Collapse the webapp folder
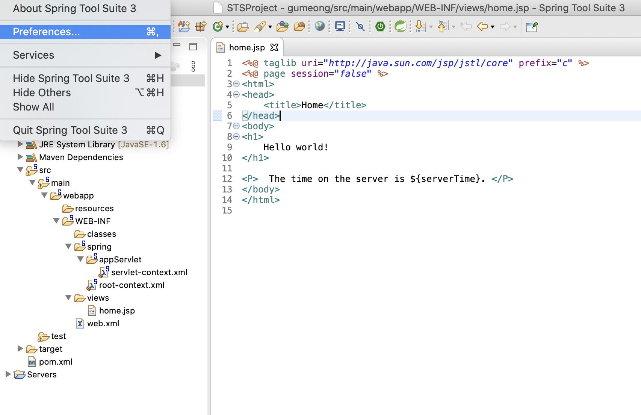641x415 pixels. tap(44, 195)
